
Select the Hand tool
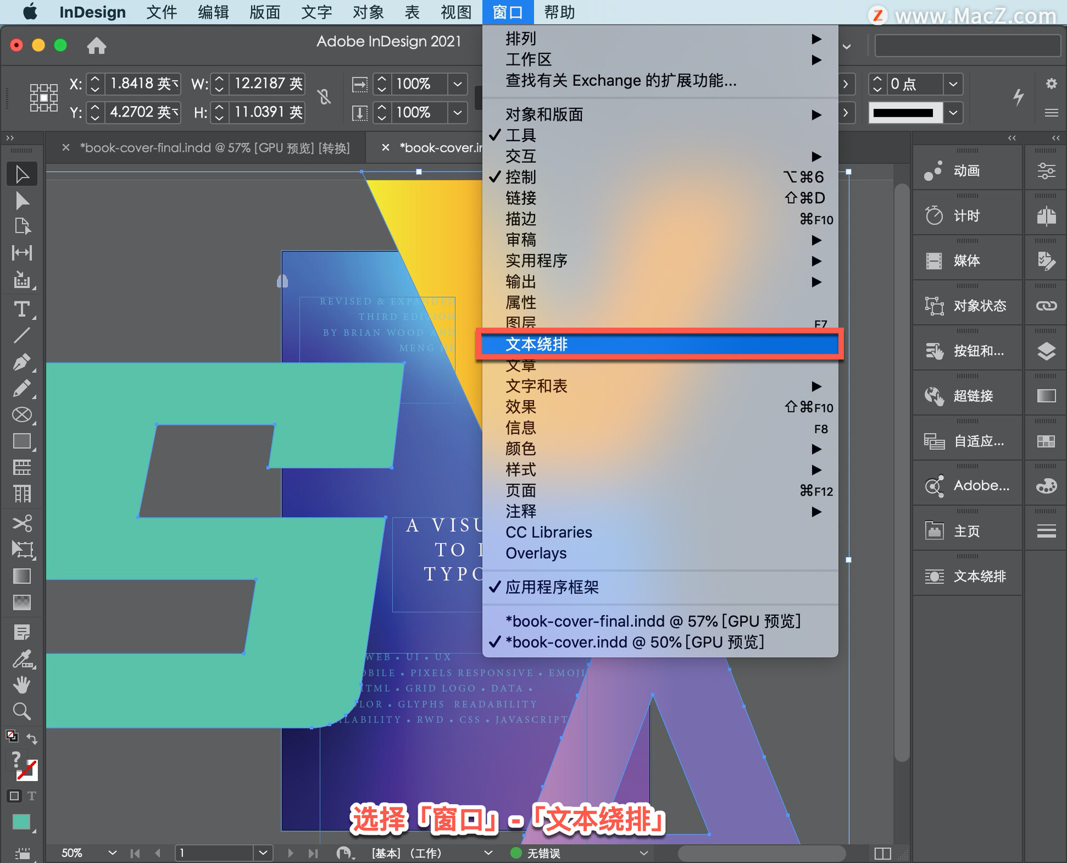(22, 685)
